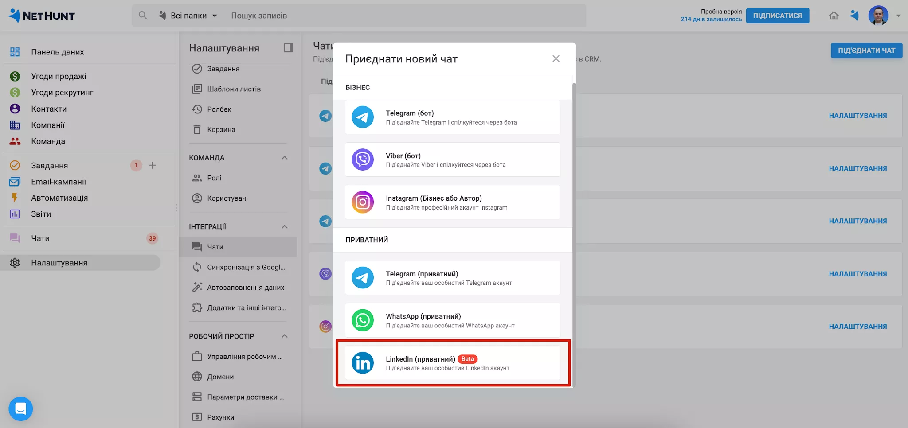Open Команда folder
Viewport: 908px width, 428px height.
(48, 141)
